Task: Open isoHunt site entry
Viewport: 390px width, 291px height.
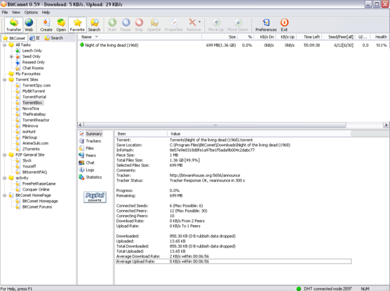Action: pyautogui.click(x=29, y=131)
